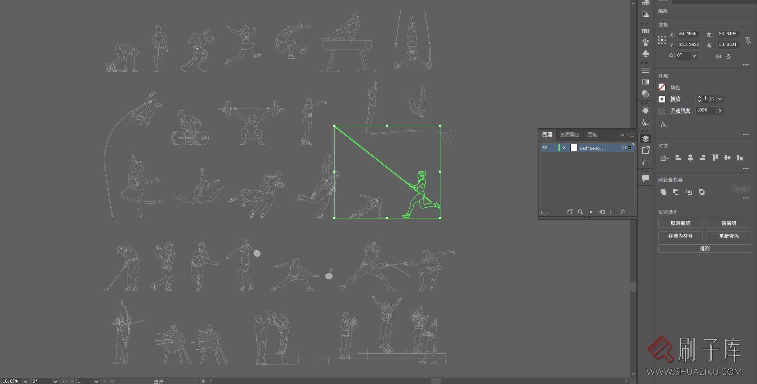Open the stroke weight 1 pt dropdown
This screenshot has height=384, width=757.
tap(720, 98)
